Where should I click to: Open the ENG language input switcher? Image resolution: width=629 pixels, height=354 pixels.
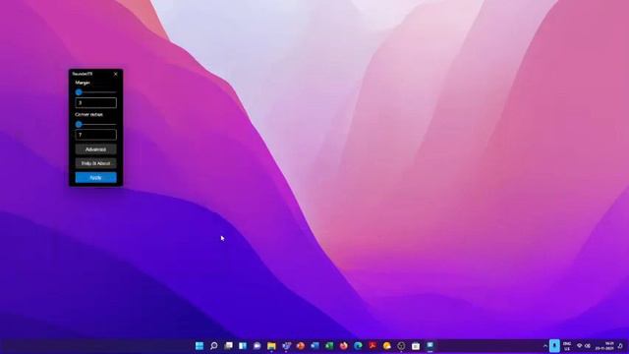(567, 346)
